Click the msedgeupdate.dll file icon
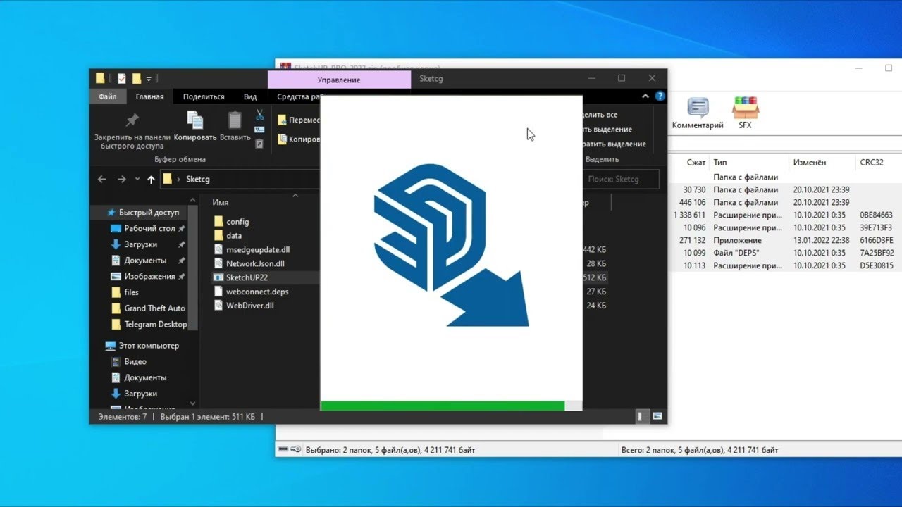Viewport: 902px width, 507px height. pos(218,249)
